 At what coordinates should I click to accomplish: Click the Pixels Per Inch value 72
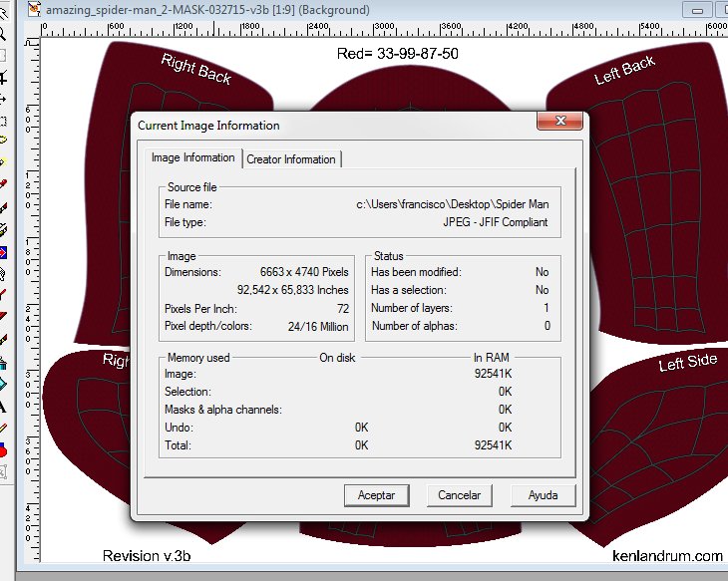(x=343, y=309)
